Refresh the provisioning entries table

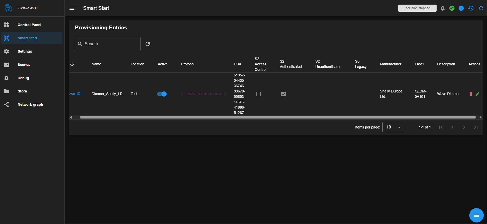[148, 44]
